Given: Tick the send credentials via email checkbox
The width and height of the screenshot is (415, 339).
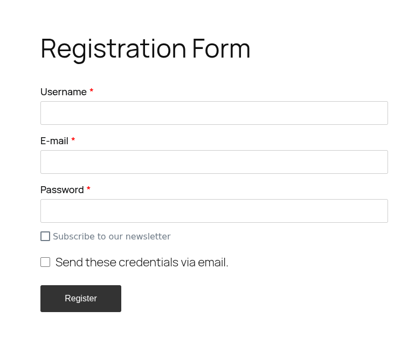Looking at the screenshot, I should [x=45, y=262].
